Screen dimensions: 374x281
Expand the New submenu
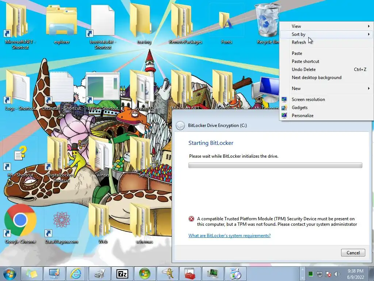[326, 89]
